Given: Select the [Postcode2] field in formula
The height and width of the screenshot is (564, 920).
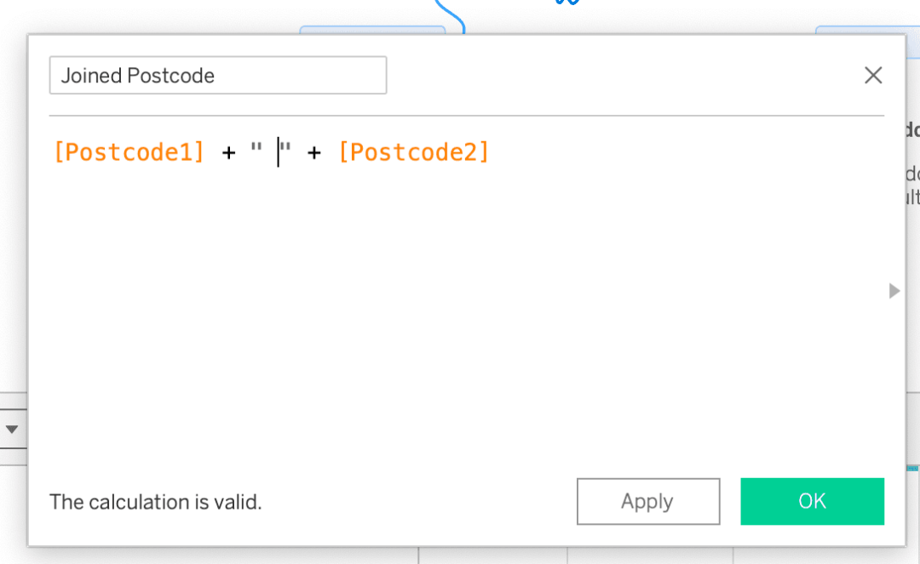Looking at the screenshot, I should (x=414, y=152).
